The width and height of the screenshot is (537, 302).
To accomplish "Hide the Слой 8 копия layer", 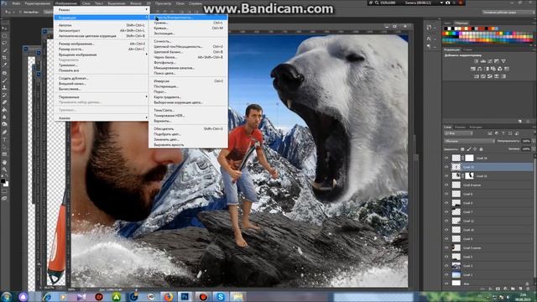I will pos(446,185).
